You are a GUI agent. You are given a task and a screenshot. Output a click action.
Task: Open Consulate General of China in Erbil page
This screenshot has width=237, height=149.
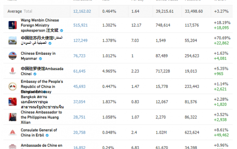[x=39, y=132]
